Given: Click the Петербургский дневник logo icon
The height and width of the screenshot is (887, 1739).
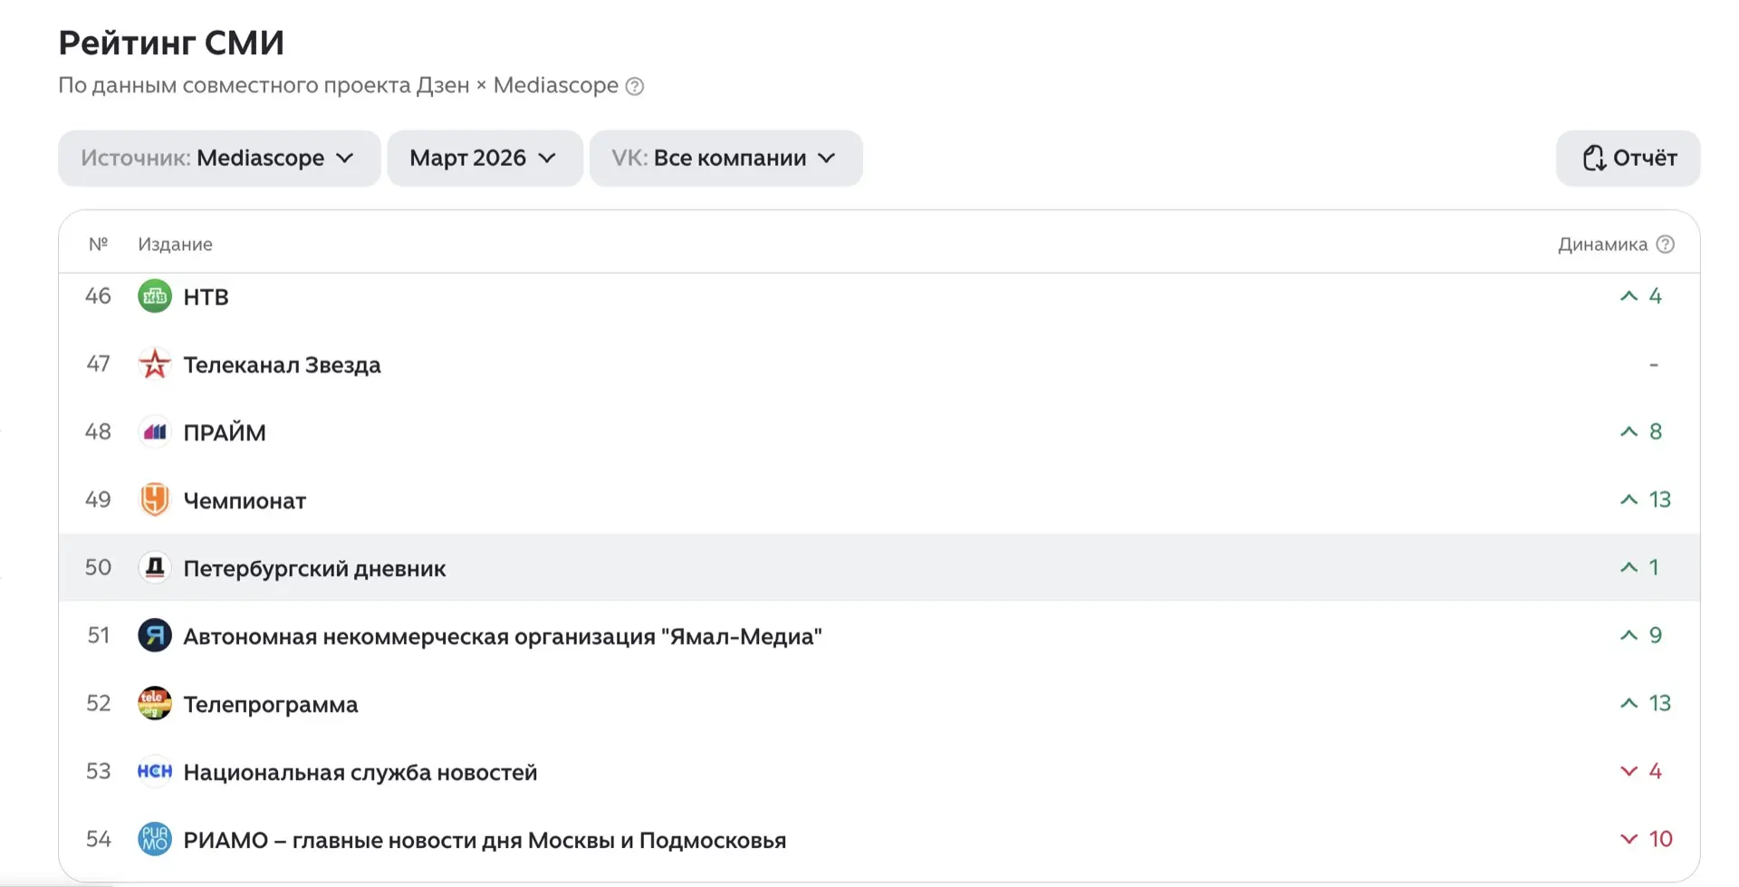Looking at the screenshot, I should [155, 568].
